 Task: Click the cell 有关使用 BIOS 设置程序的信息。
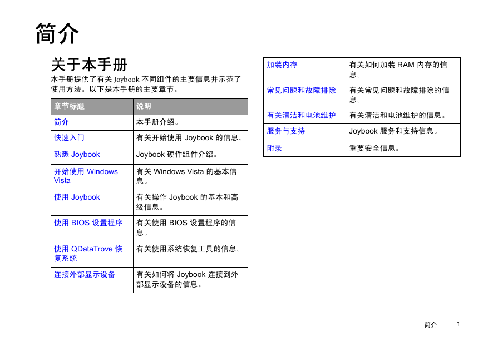(x=190, y=228)
